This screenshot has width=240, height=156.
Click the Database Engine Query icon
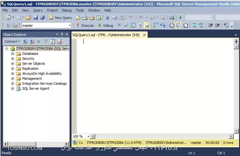[78, 18]
